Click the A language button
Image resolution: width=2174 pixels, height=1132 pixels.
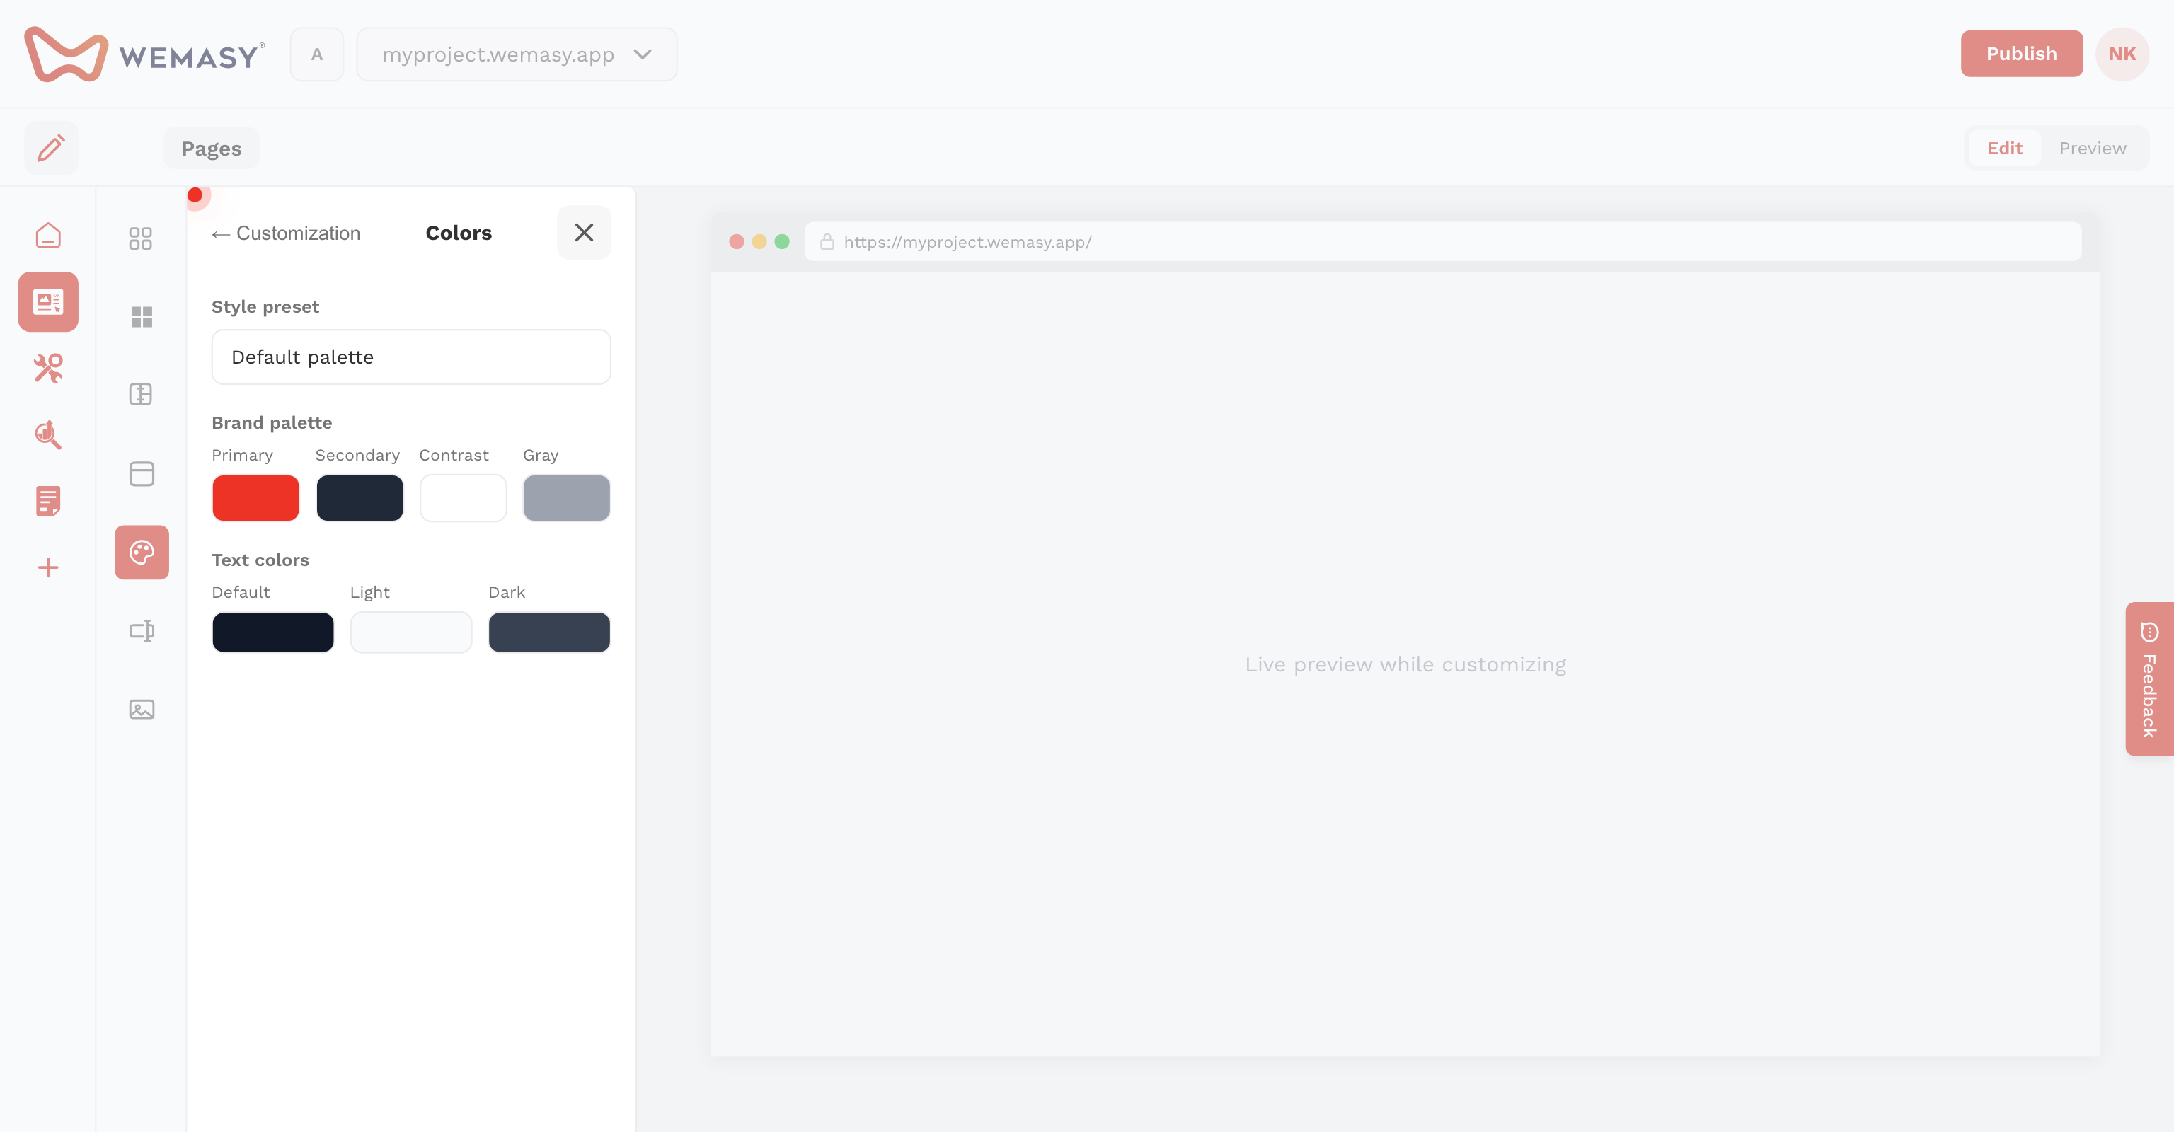click(x=316, y=54)
